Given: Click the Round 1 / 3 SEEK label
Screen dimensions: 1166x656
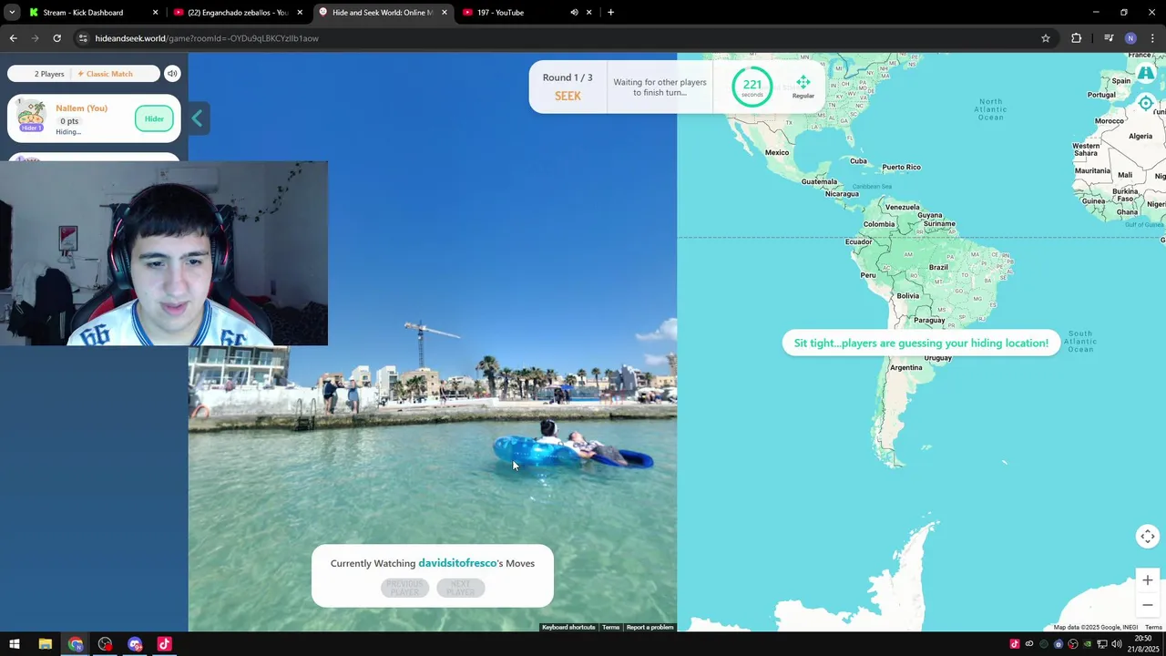Looking at the screenshot, I should coord(568,87).
